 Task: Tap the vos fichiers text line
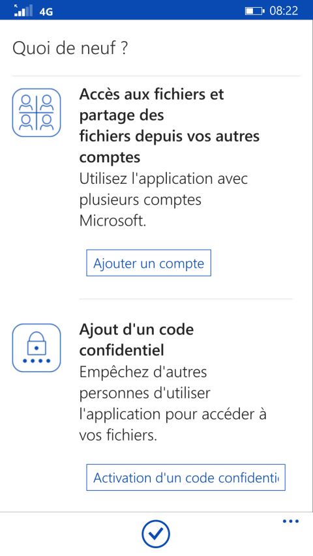tap(118, 435)
